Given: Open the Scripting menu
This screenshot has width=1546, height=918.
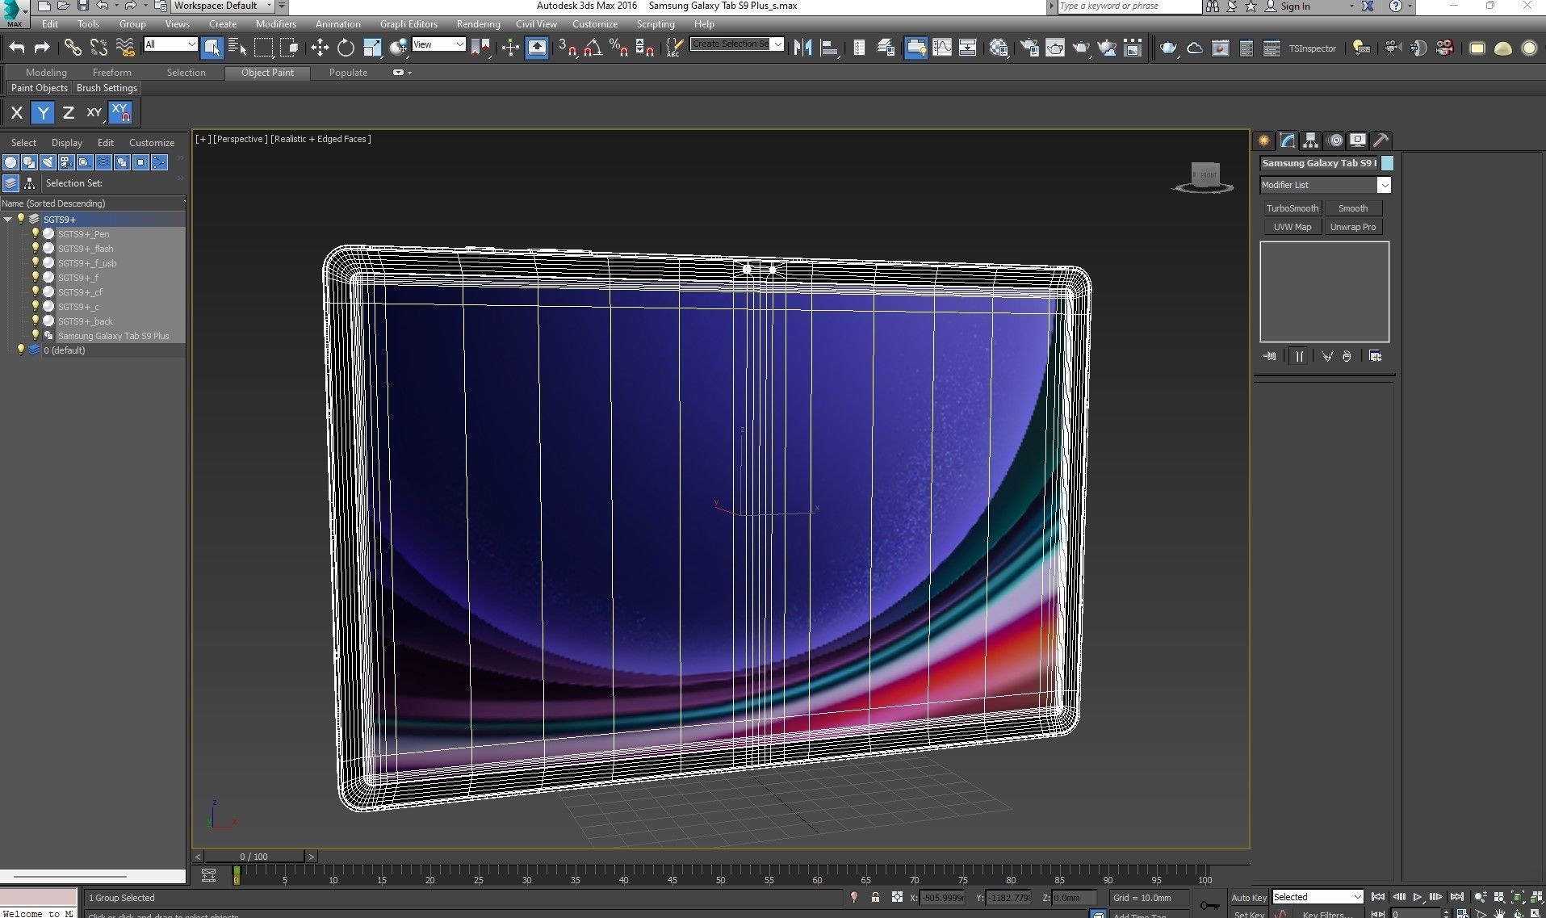Looking at the screenshot, I should point(656,24).
